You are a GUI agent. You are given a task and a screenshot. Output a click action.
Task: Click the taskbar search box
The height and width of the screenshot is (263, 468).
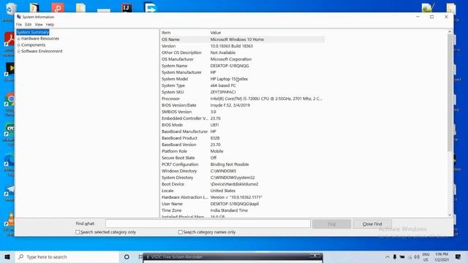[x=67, y=256]
